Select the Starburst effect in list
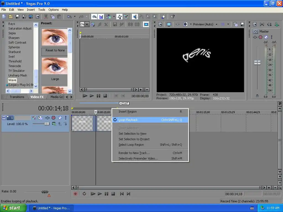The height and width of the screenshot is (212, 283). [14, 52]
